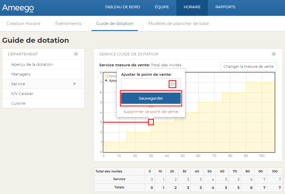Click Changer la mesure de vente
285x194 pixels.
tap(248, 67)
